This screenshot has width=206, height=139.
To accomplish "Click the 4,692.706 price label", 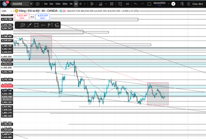I will pyautogui.click(x=7, y=25).
